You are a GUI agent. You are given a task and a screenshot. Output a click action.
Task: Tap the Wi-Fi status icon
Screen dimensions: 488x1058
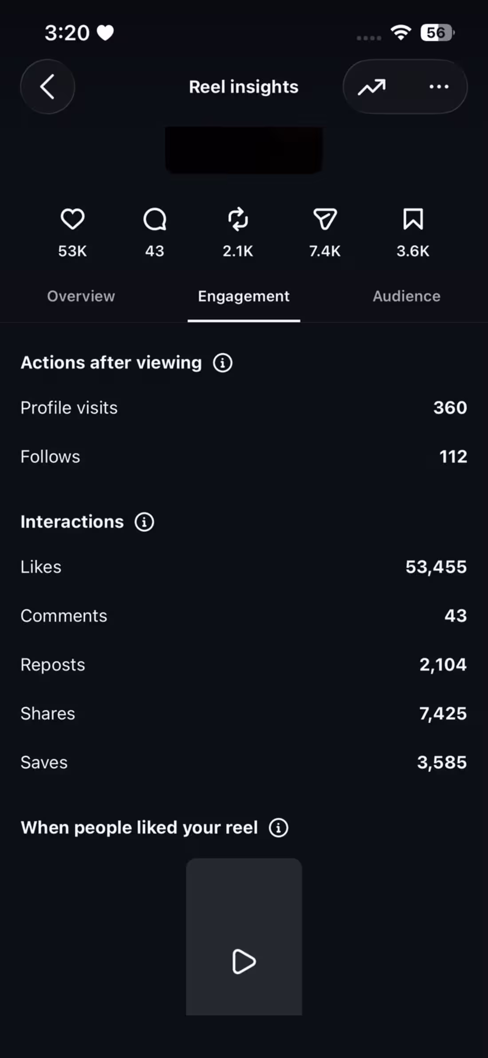tap(401, 32)
